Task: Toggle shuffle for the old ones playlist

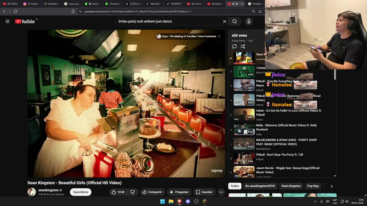Action: click(243, 46)
